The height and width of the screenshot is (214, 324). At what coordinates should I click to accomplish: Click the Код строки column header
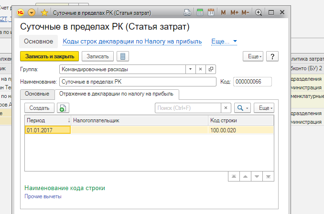pos(241,120)
